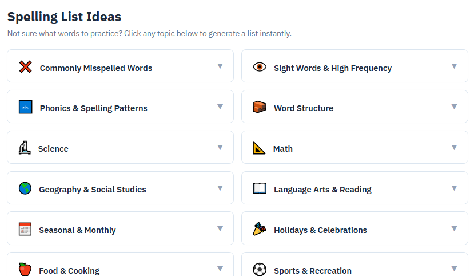Click the blue abc Phonics icon

[x=25, y=107]
